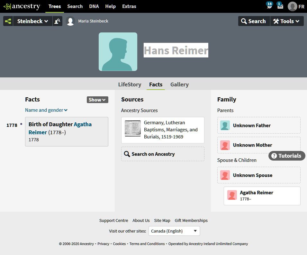Click the Unknown Mother silhouette icon

tap(225, 145)
